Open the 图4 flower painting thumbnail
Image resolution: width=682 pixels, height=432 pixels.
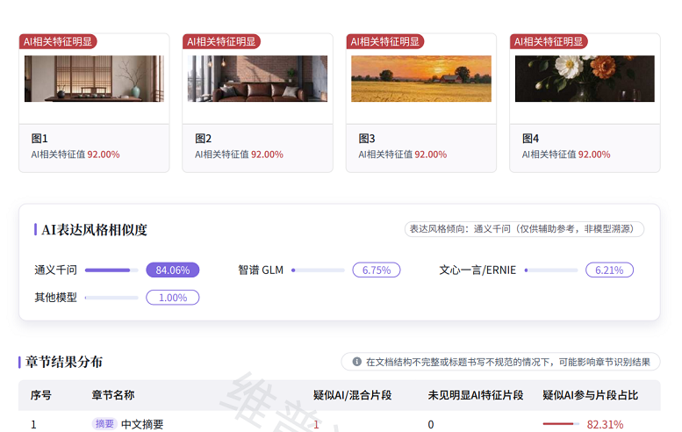(585, 79)
